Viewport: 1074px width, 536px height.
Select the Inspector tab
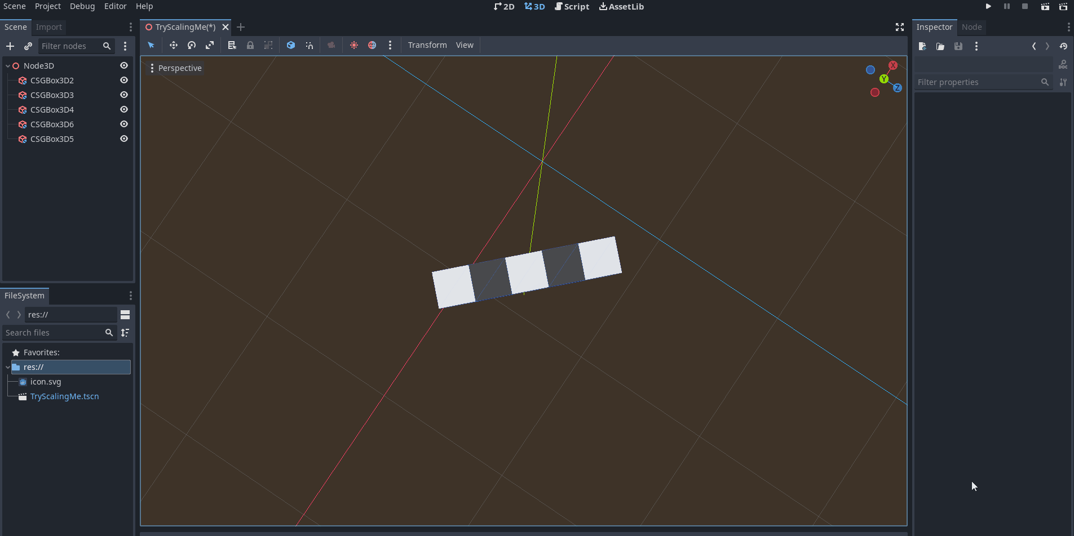pos(934,27)
